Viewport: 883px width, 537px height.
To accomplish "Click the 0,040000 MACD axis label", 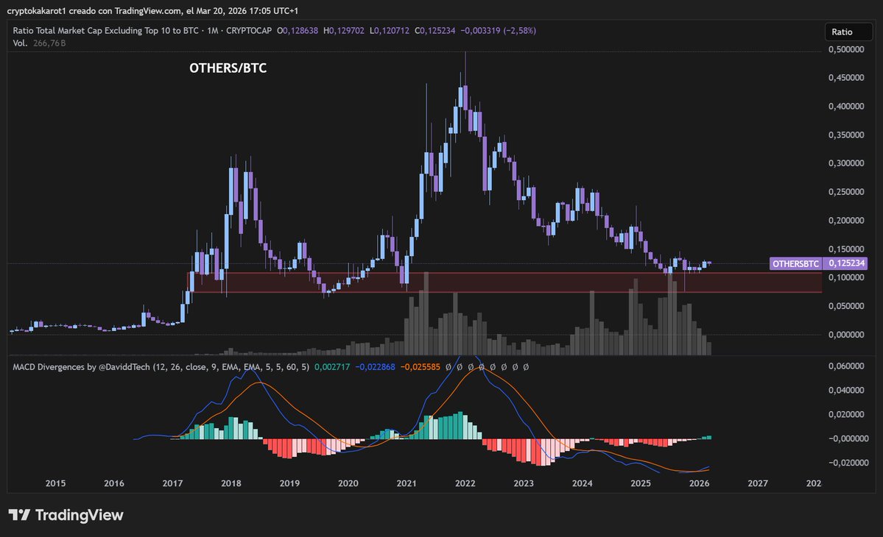I will coord(846,390).
